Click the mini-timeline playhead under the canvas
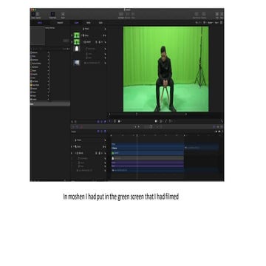Image resolution: width=266 pixels, height=266 pixels. [137, 114]
